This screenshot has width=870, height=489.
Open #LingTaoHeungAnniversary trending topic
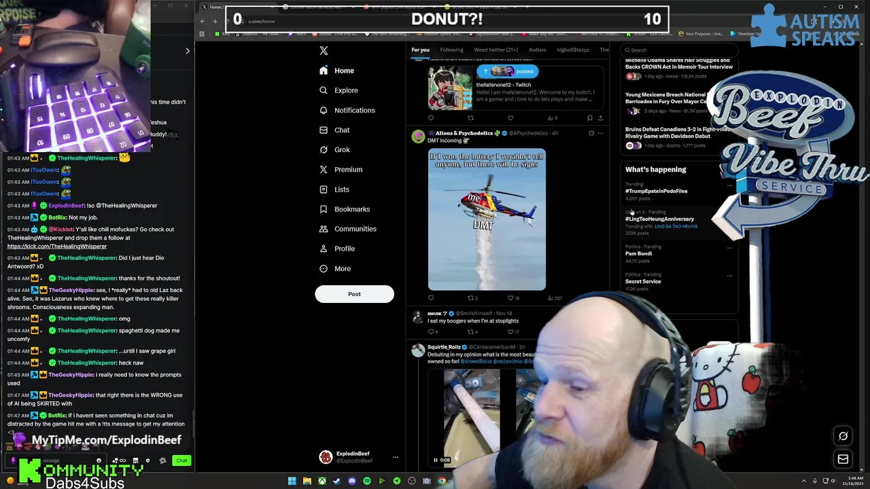click(660, 219)
